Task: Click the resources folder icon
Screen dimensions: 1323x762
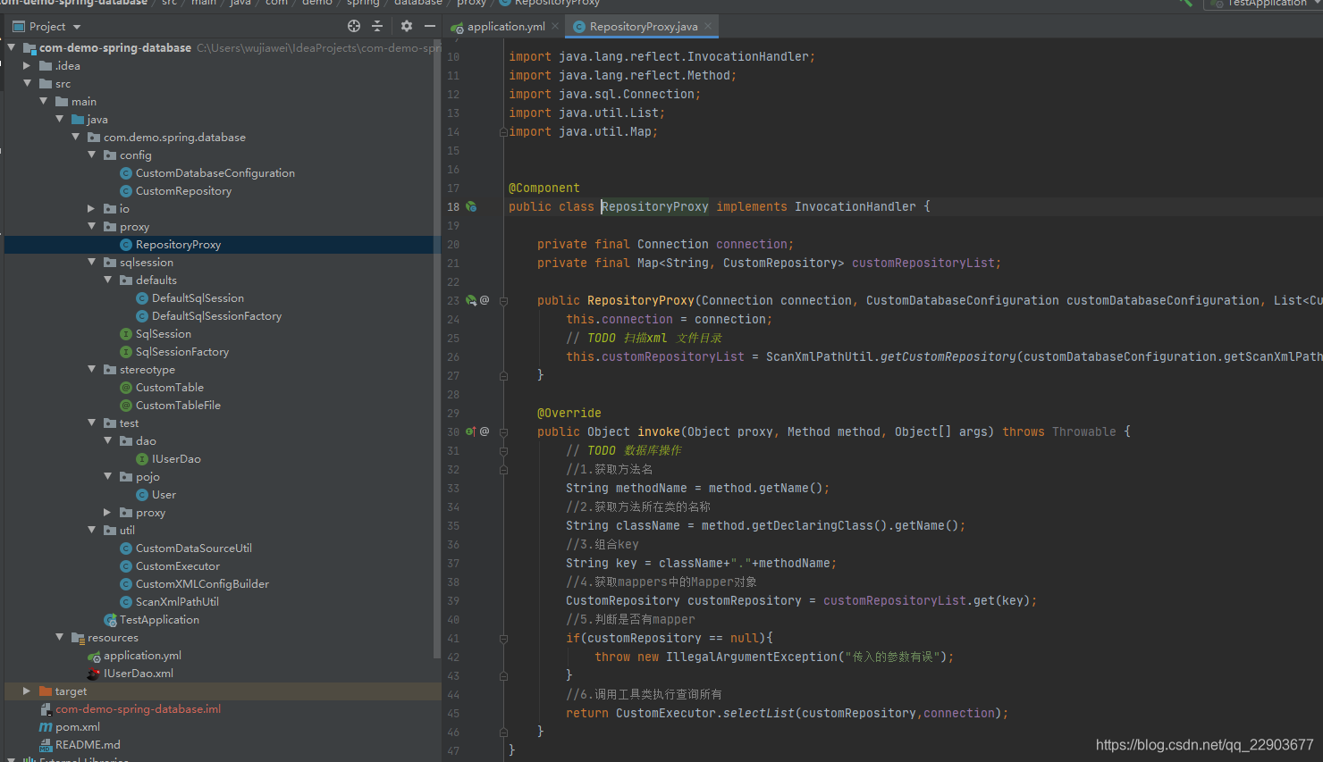Action: pyautogui.click(x=78, y=638)
